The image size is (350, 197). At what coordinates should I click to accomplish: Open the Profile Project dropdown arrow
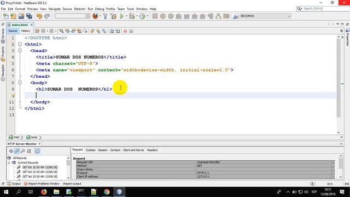click(147, 16)
